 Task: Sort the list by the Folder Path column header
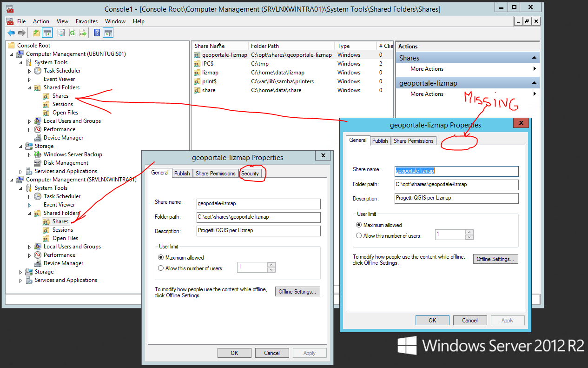pos(291,46)
